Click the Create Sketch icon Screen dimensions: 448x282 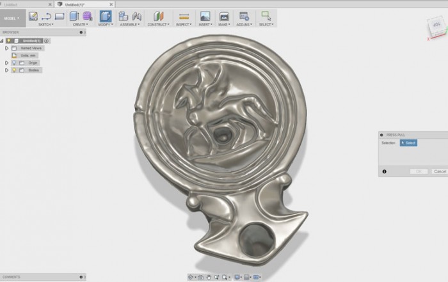(33, 16)
